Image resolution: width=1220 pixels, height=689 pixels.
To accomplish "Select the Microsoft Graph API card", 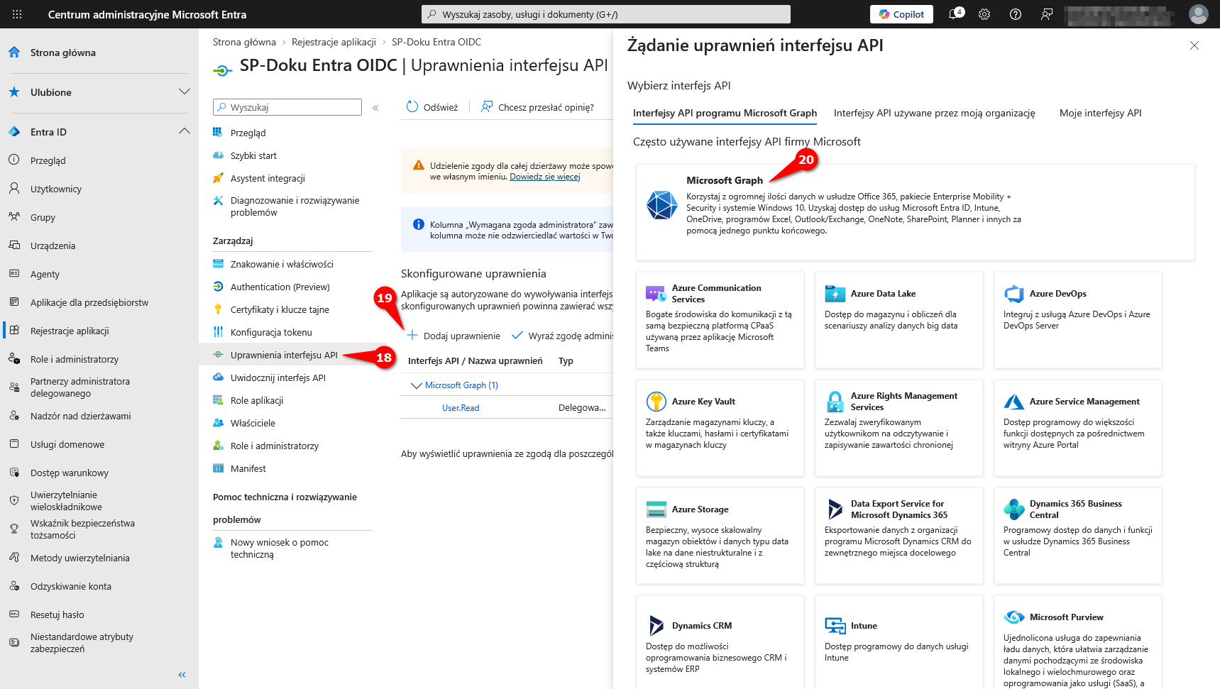I will pyautogui.click(x=915, y=212).
